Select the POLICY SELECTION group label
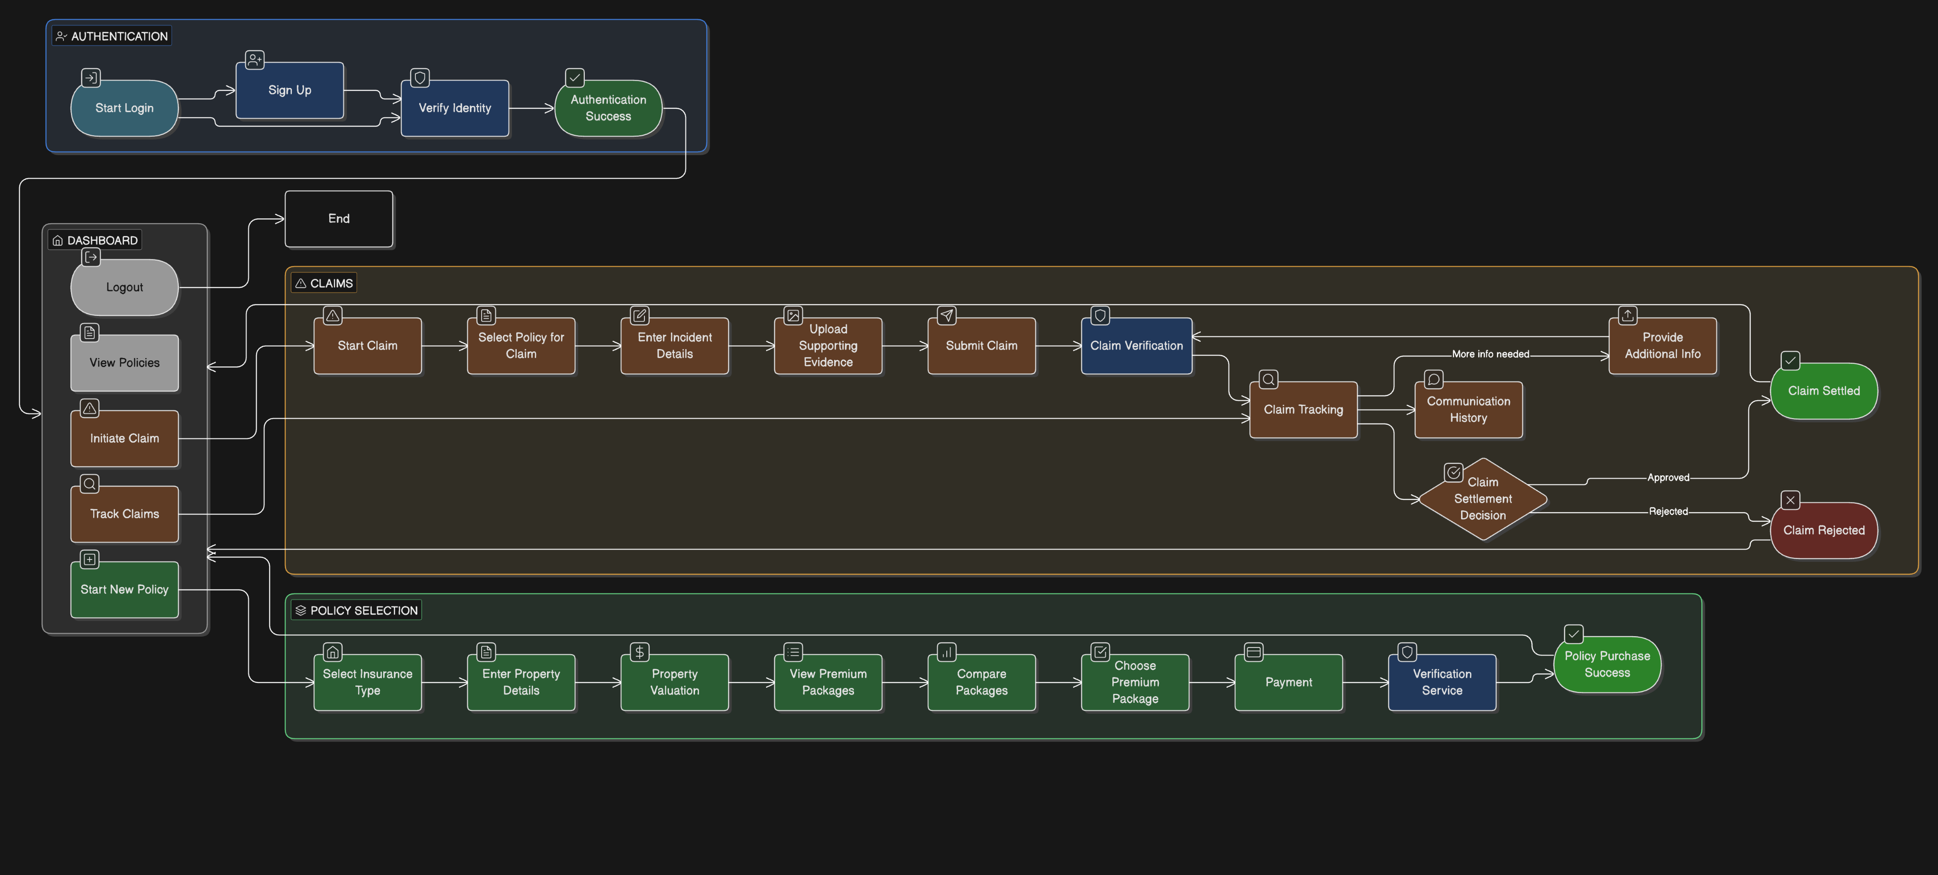Screen dimensions: 1938x875 click(x=357, y=610)
